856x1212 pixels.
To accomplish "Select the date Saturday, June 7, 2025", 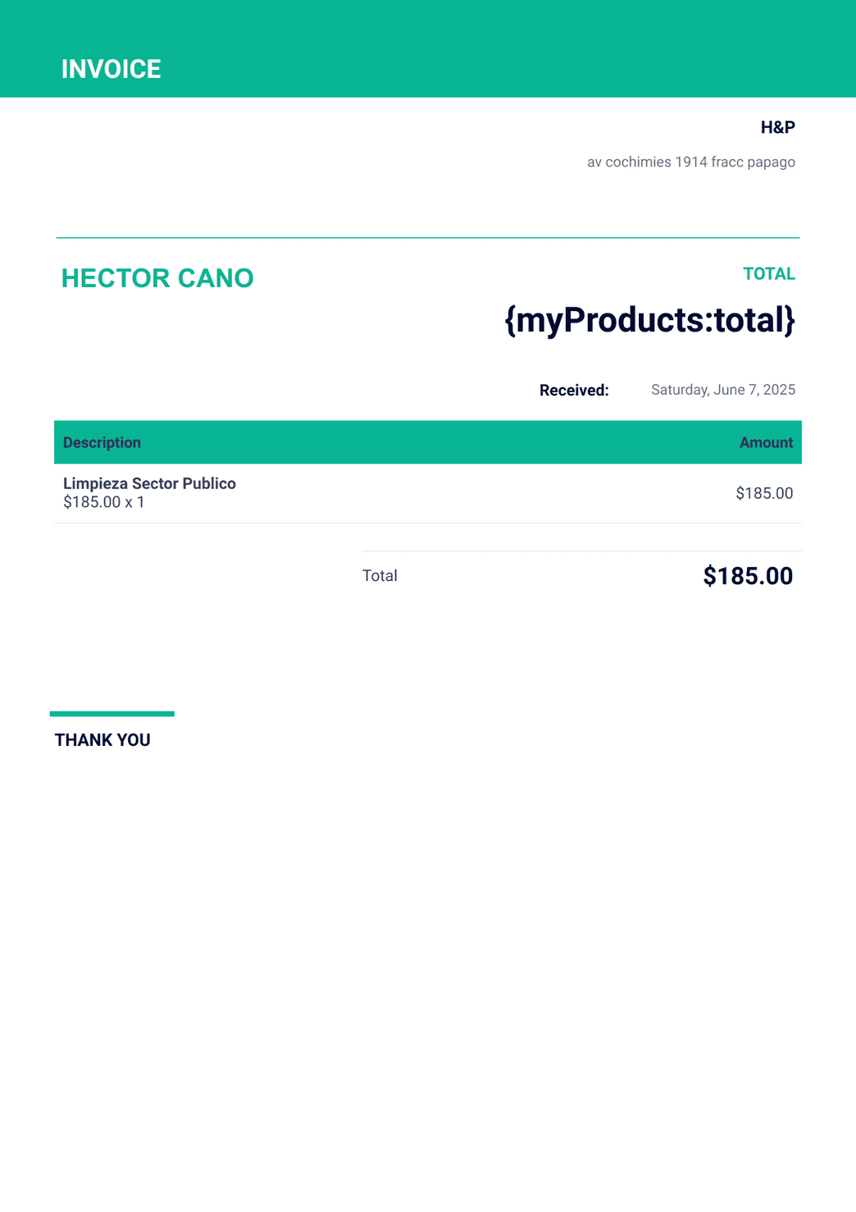I will [x=723, y=390].
